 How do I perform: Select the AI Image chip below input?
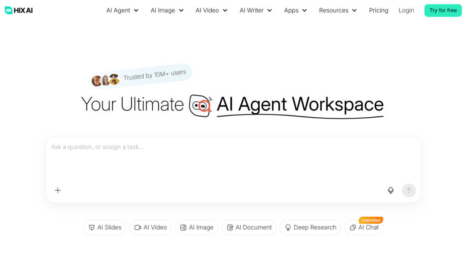197,228
